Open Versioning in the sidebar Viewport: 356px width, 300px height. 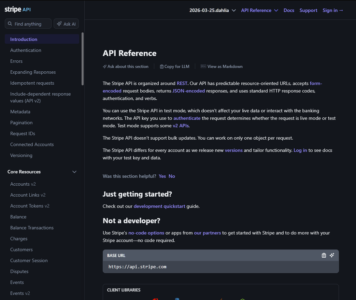(22, 155)
